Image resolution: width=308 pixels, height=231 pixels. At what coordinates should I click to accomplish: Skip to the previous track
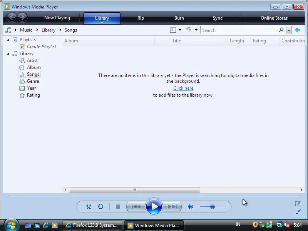[136, 206]
